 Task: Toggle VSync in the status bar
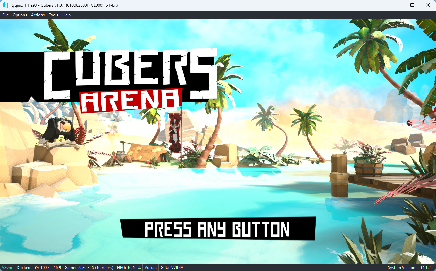[7, 267]
